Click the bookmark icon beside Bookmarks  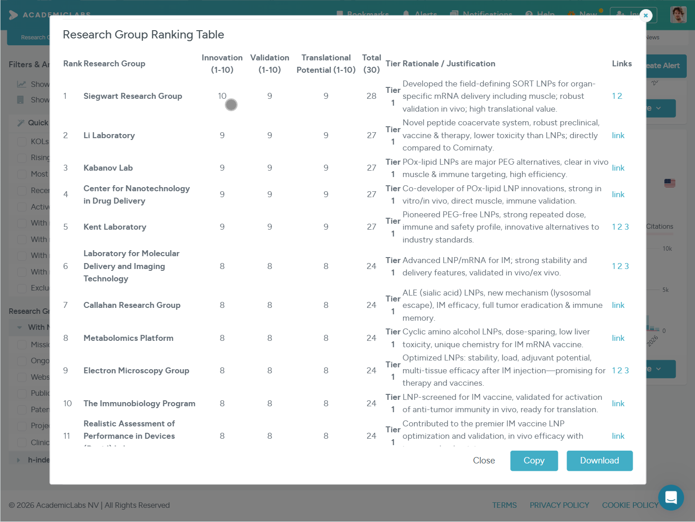coord(340,14)
